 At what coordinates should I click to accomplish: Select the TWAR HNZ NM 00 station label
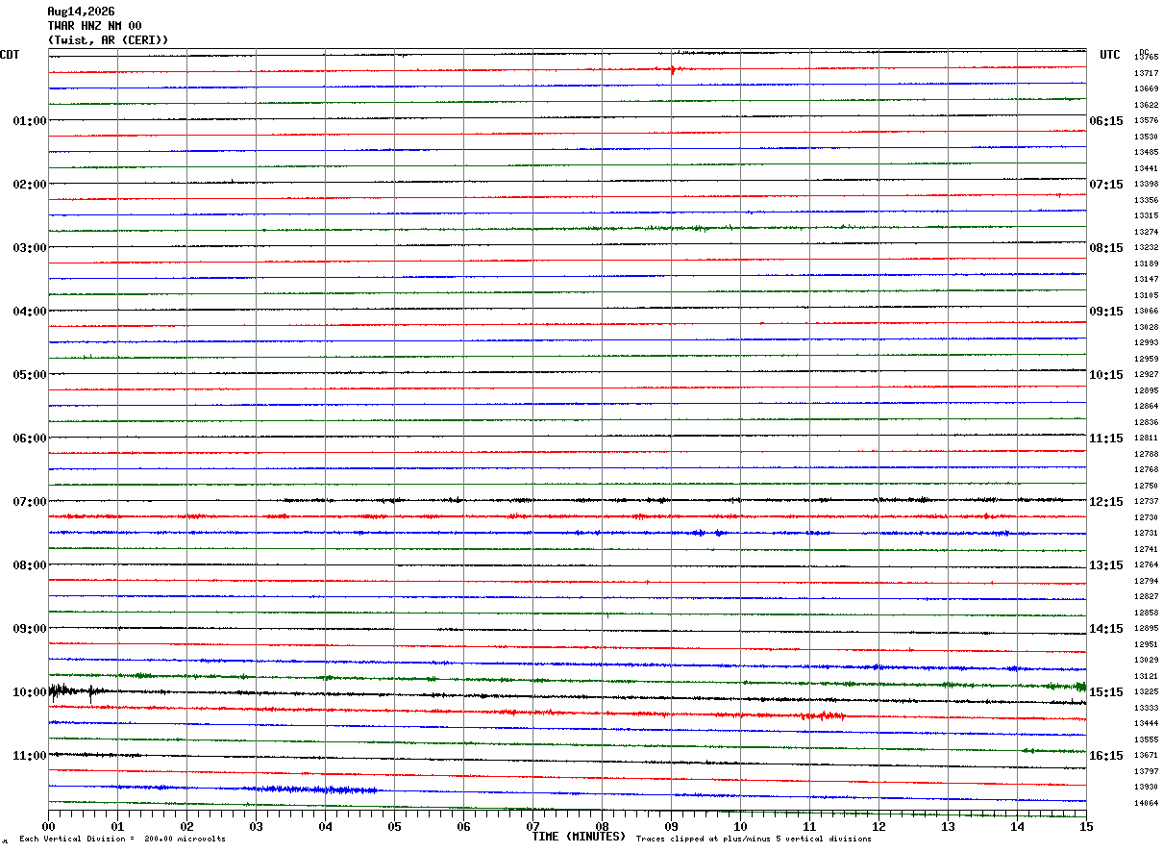point(94,26)
